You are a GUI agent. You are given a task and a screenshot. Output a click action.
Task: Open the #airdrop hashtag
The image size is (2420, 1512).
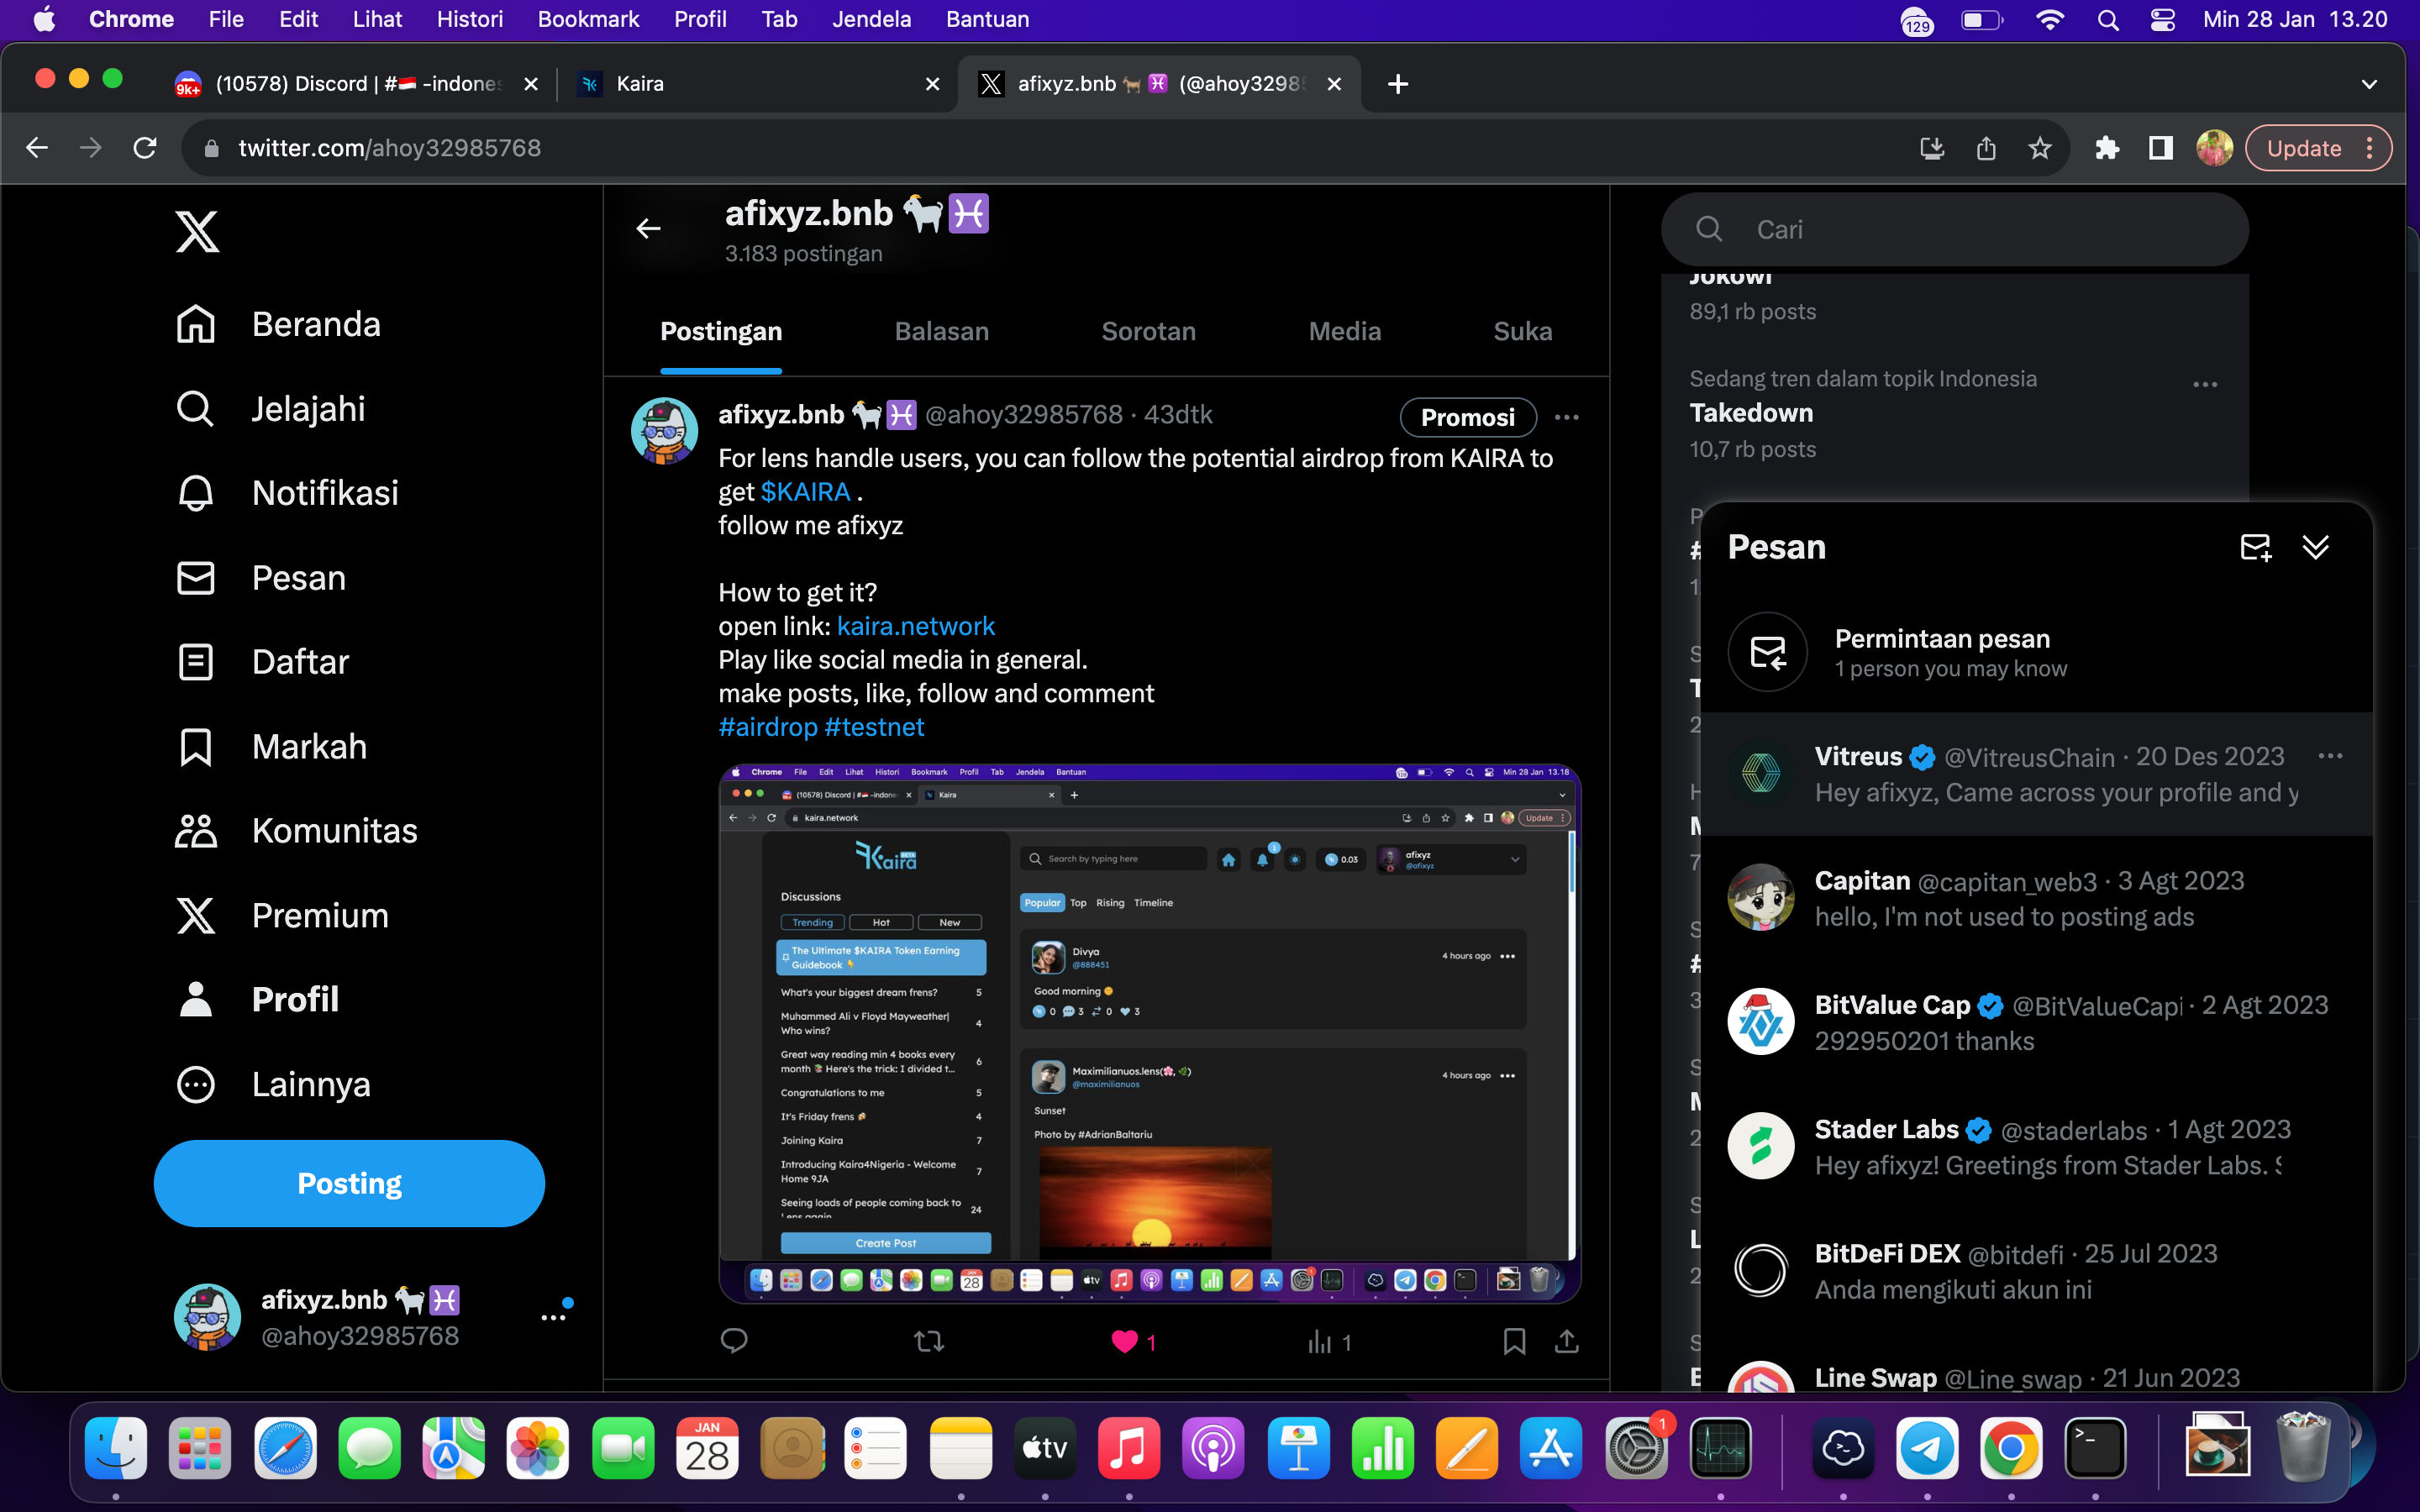click(x=768, y=727)
